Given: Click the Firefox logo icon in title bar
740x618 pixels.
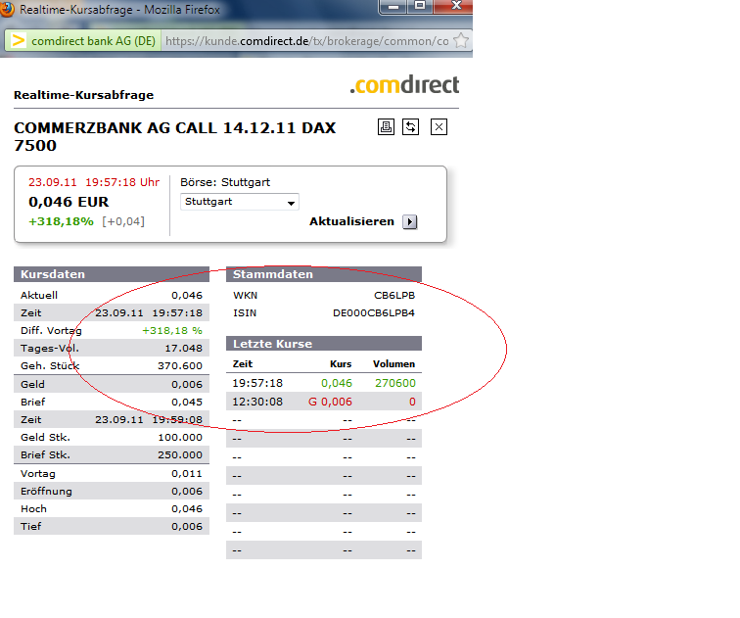Looking at the screenshot, I should coord(7,9).
